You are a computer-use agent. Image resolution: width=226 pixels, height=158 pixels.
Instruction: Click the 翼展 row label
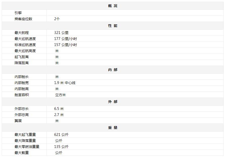18,121
